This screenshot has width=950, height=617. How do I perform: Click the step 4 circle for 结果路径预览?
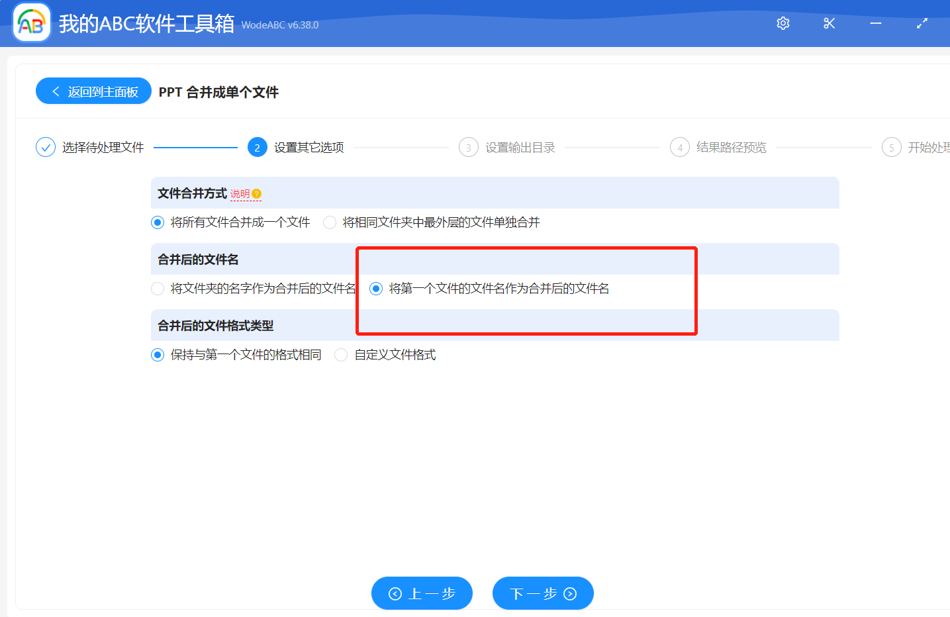680,147
